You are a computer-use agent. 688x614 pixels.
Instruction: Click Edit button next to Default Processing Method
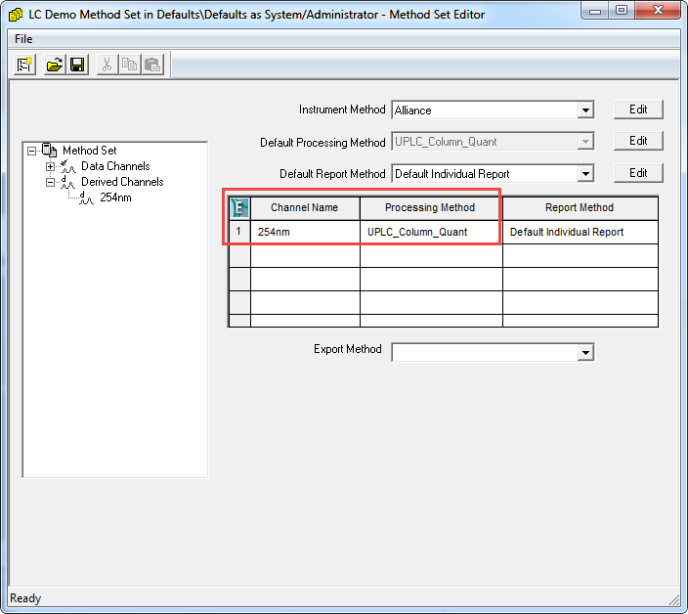pyautogui.click(x=638, y=141)
